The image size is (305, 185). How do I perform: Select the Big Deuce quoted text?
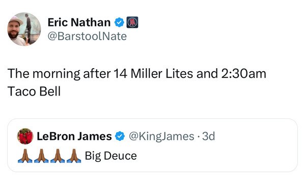pos(111,156)
